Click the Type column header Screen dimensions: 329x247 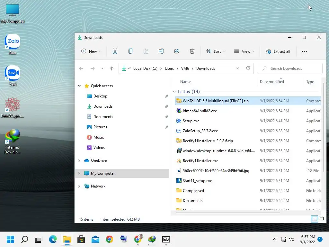click(310, 81)
